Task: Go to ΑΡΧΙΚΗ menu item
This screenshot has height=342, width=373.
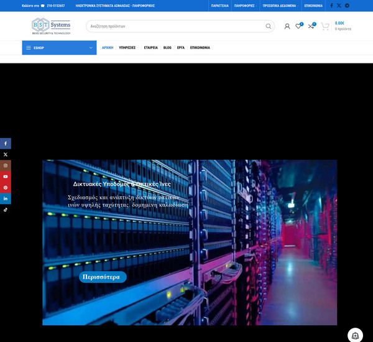Action: click(x=108, y=48)
